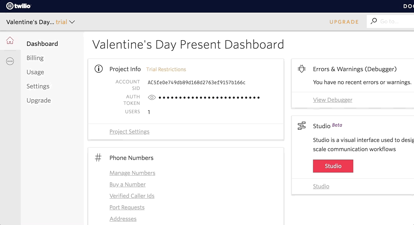The height and width of the screenshot is (225, 414).
Task: Open Settings in the sidebar
Action: click(38, 86)
